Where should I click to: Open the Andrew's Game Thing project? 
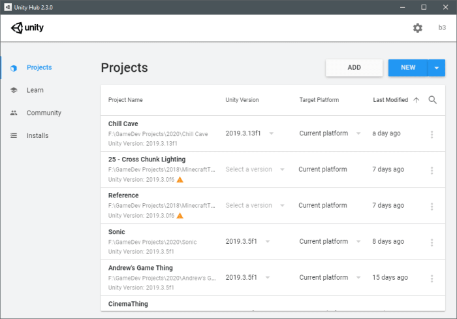pyautogui.click(x=140, y=267)
